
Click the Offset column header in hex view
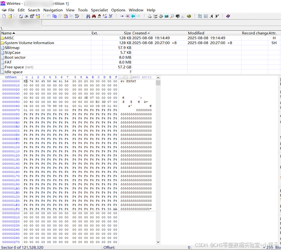click(11, 77)
